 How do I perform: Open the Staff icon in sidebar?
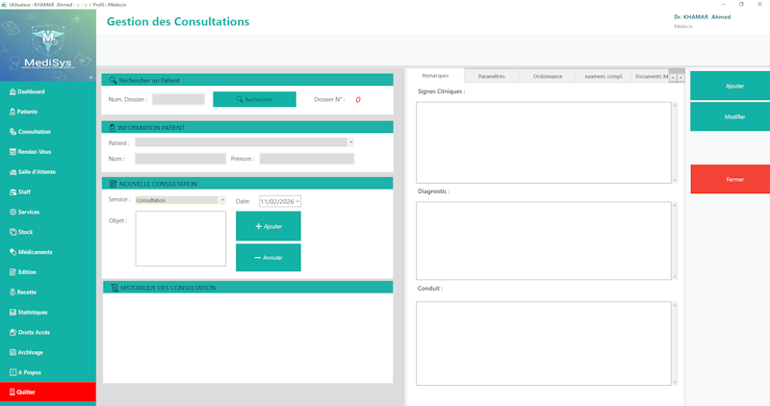13,192
